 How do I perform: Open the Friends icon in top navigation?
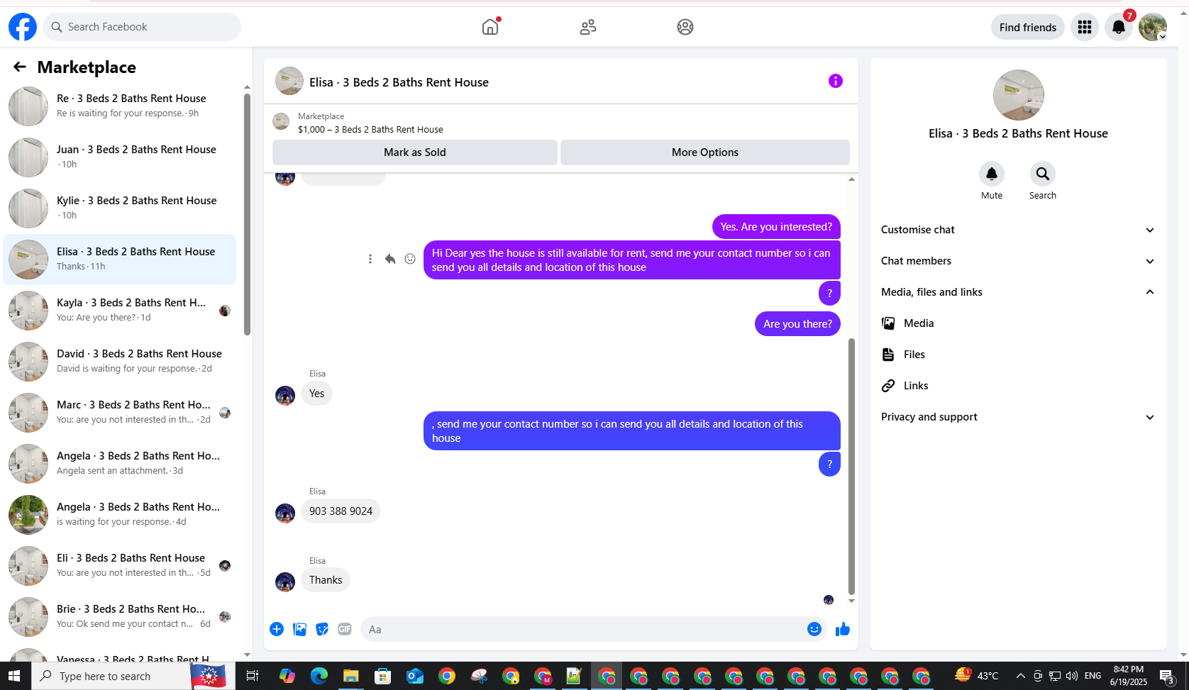pyautogui.click(x=588, y=27)
